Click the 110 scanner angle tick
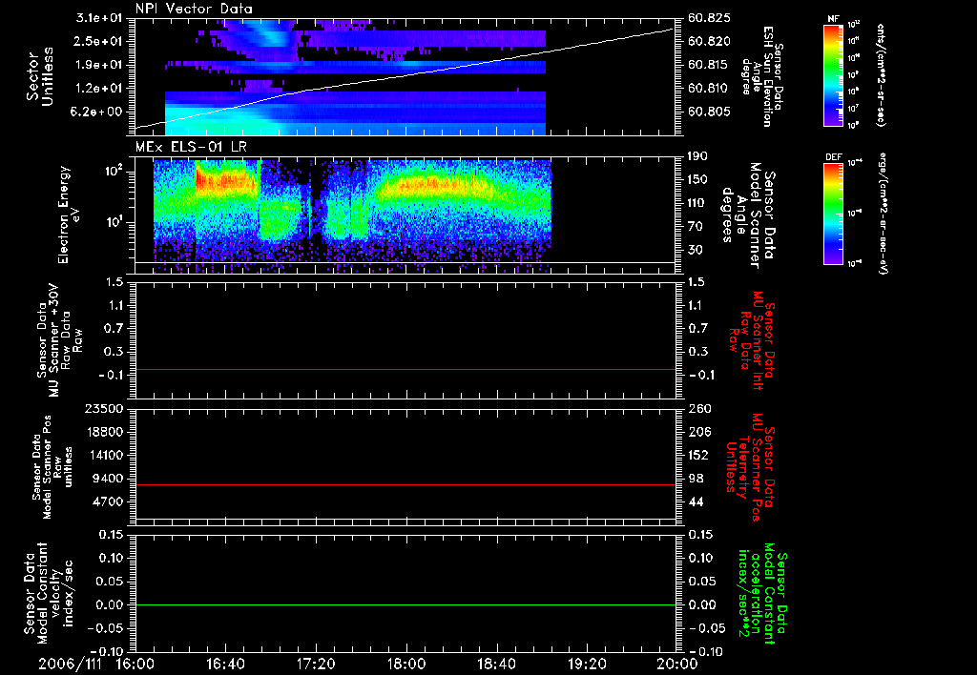977x675 pixels. [697, 203]
